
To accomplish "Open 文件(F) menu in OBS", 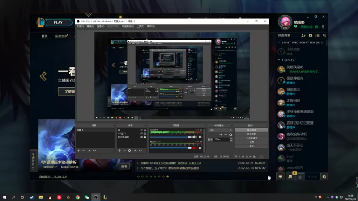I will click(80, 26).
